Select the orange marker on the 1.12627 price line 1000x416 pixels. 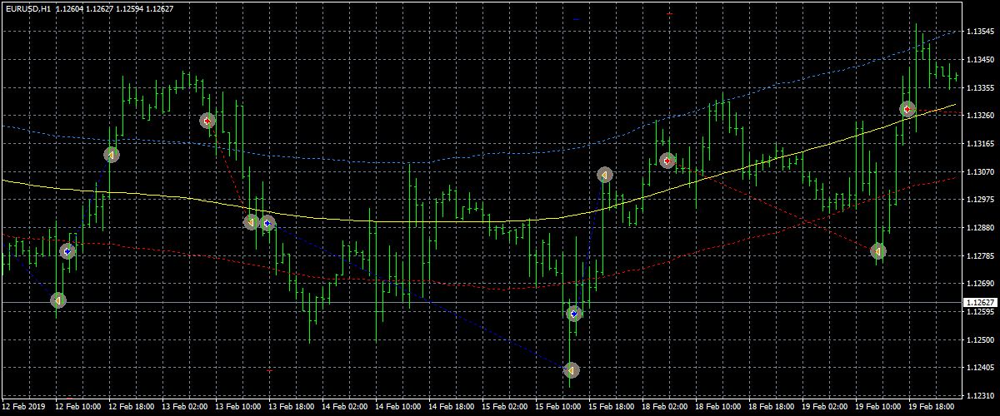57,300
